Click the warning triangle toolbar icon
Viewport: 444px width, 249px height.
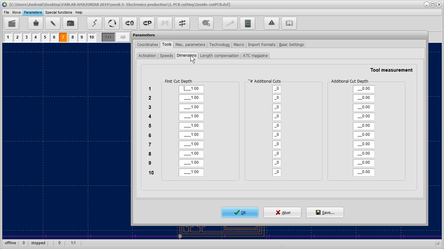click(272, 23)
